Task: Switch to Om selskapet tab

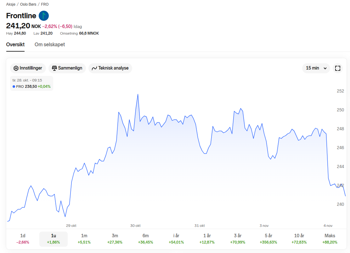Action: [x=50, y=45]
